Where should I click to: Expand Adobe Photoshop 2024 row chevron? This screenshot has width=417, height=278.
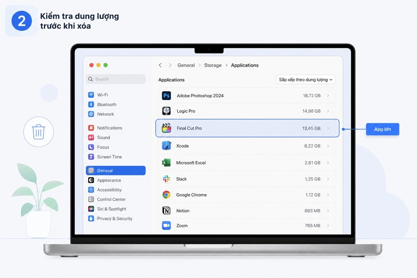click(328, 95)
